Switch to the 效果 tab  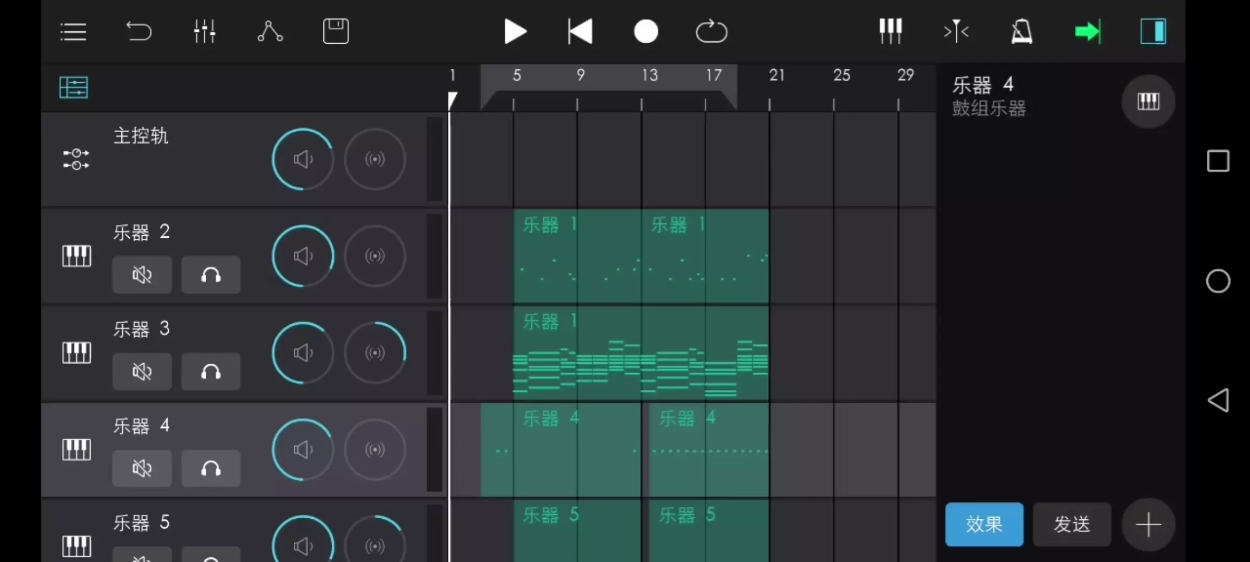coord(984,524)
